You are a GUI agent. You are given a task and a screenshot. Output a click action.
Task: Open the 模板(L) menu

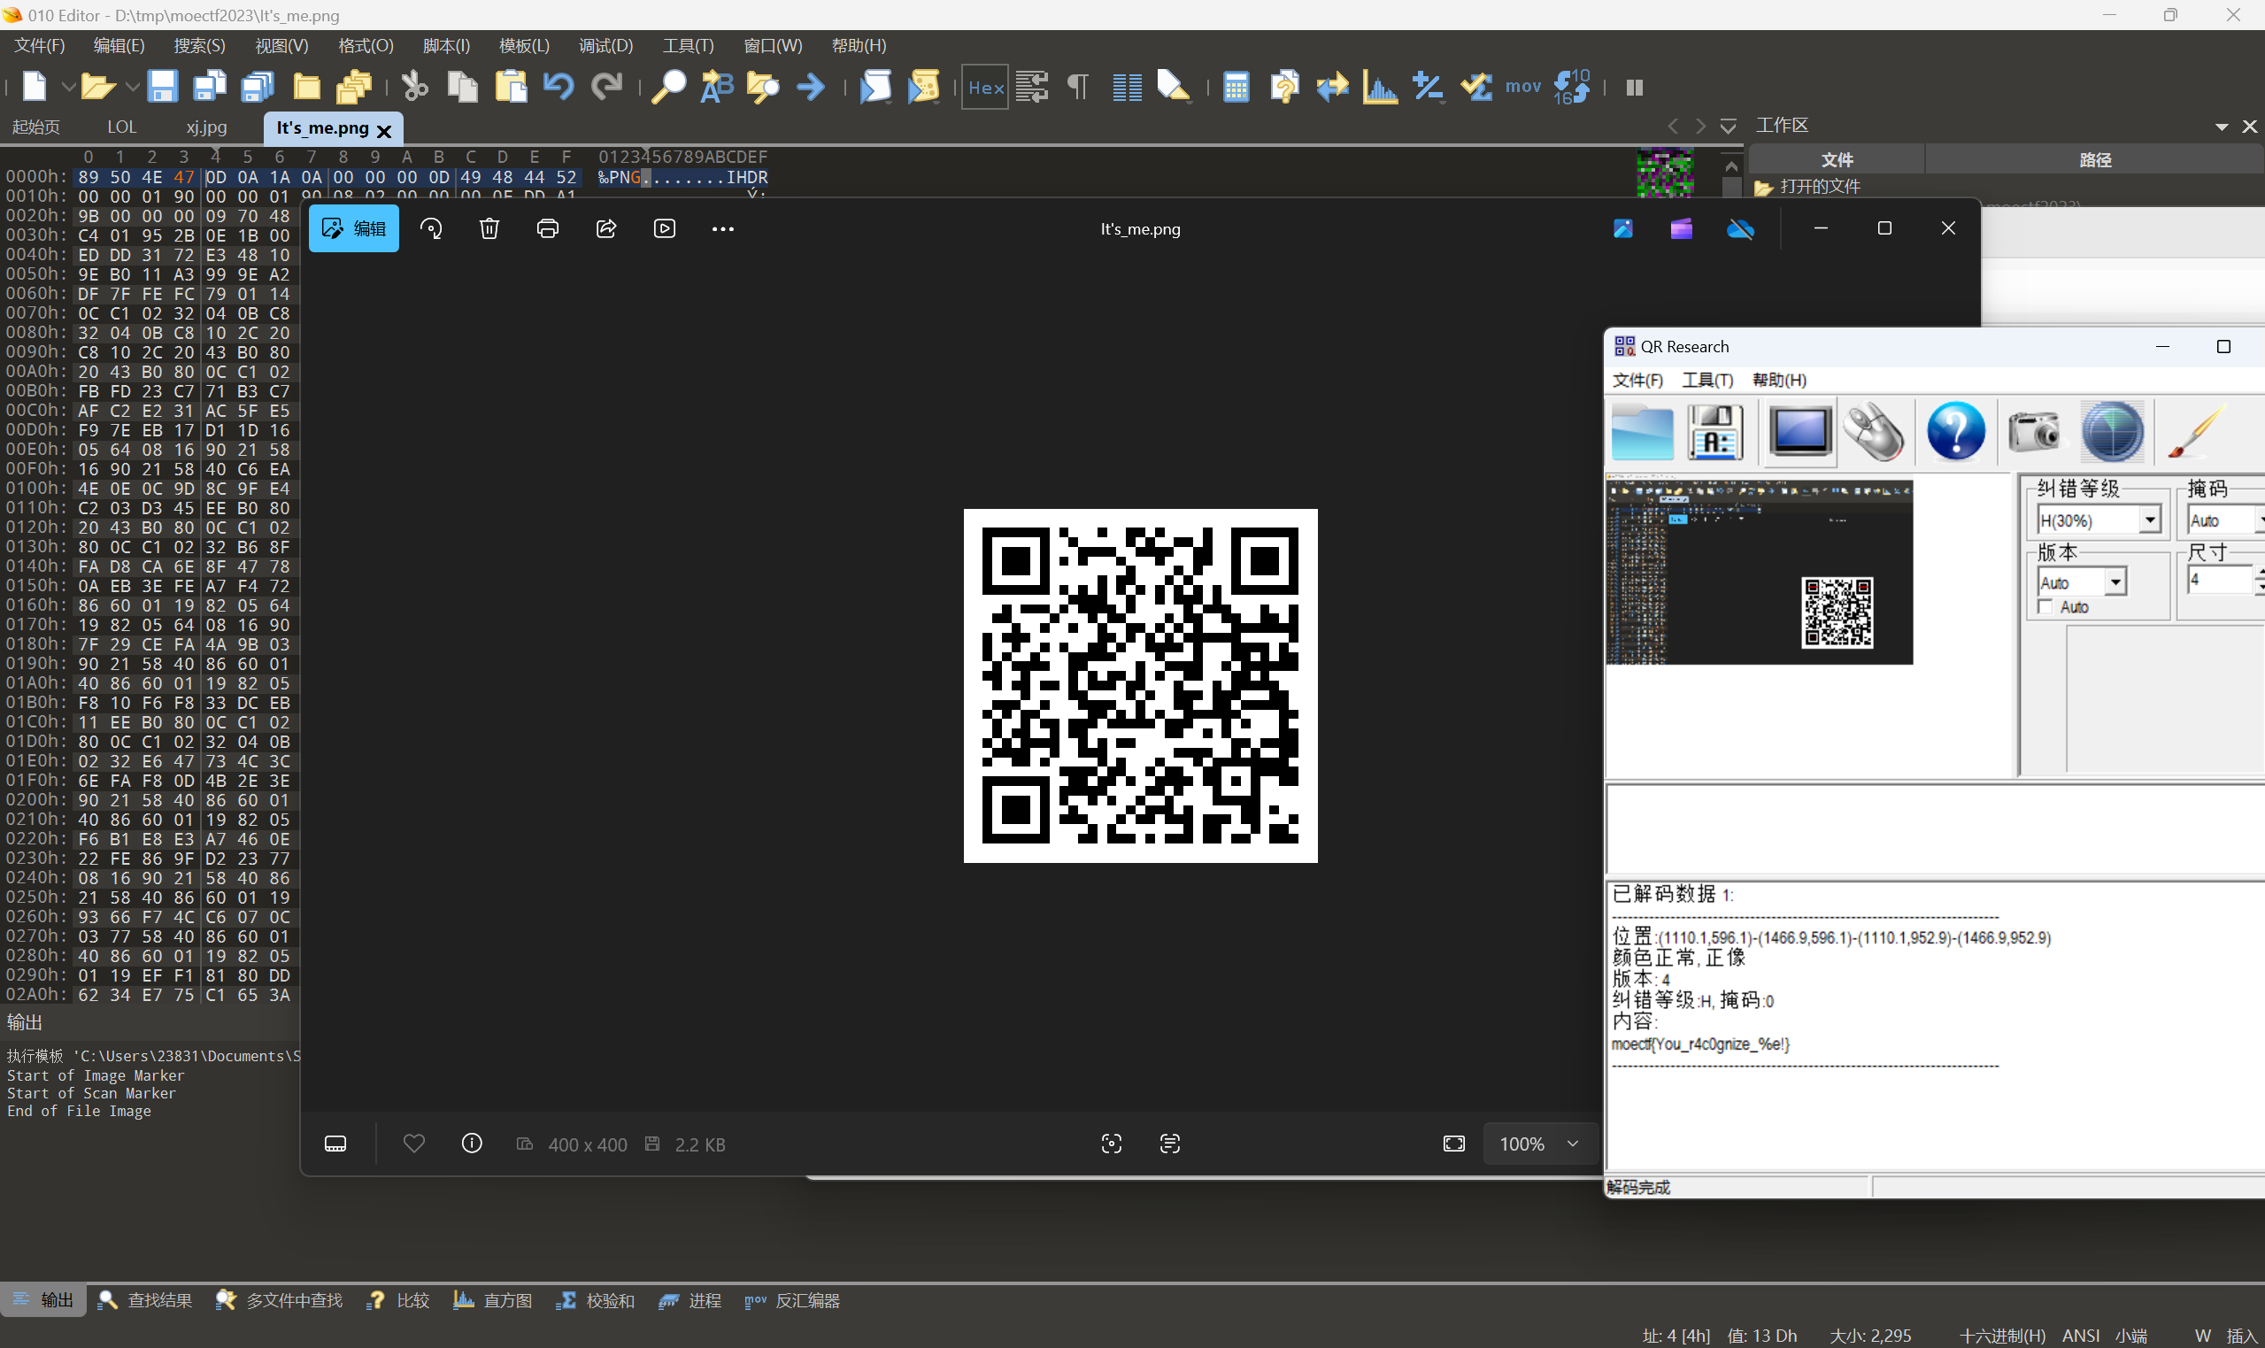click(524, 45)
